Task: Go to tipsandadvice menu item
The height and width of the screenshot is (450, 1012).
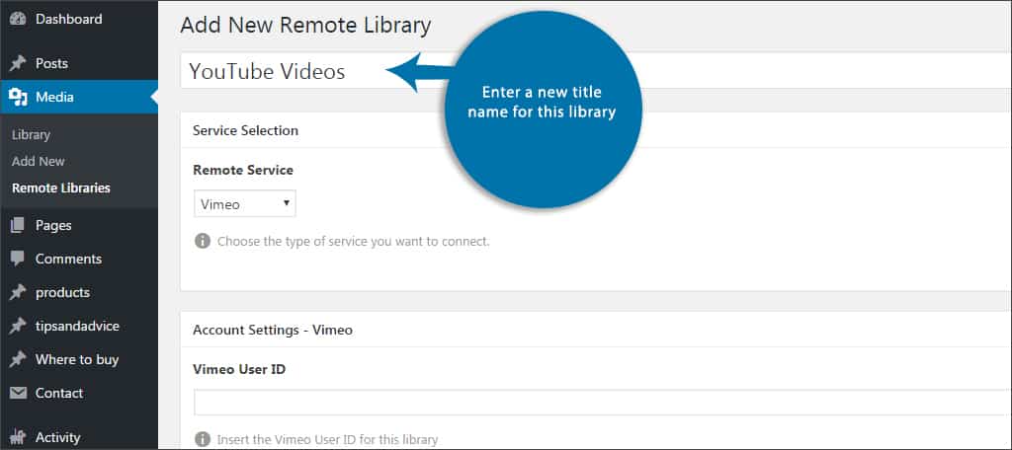Action: click(77, 326)
